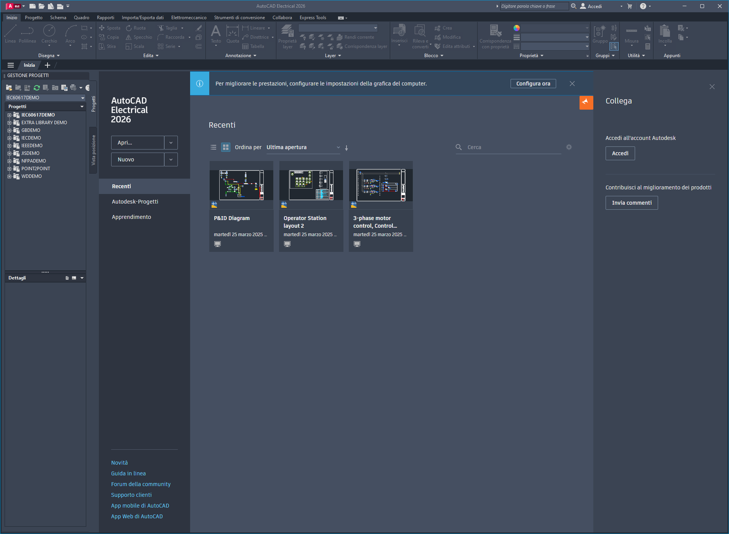Click the Incolla clipboard tool
The height and width of the screenshot is (534, 729).
(665, 34)
